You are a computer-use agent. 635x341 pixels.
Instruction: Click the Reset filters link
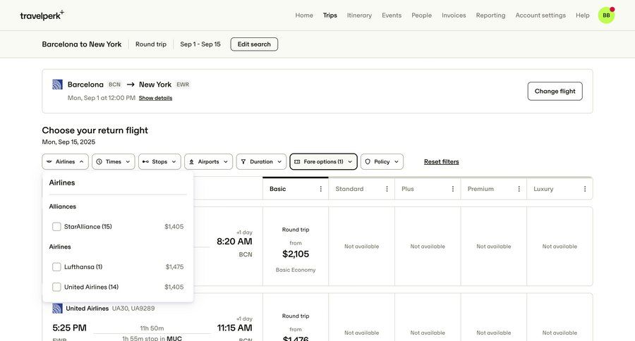pos(441,162)
